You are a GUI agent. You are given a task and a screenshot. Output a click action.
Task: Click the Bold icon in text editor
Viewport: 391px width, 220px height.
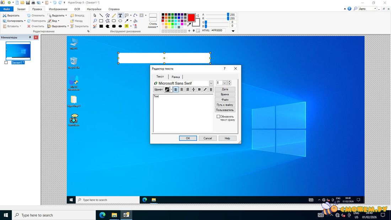click(199, 90)
